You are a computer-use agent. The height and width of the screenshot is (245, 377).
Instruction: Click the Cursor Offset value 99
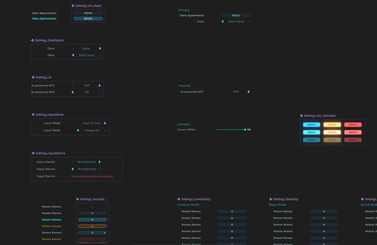pos(249,130)
